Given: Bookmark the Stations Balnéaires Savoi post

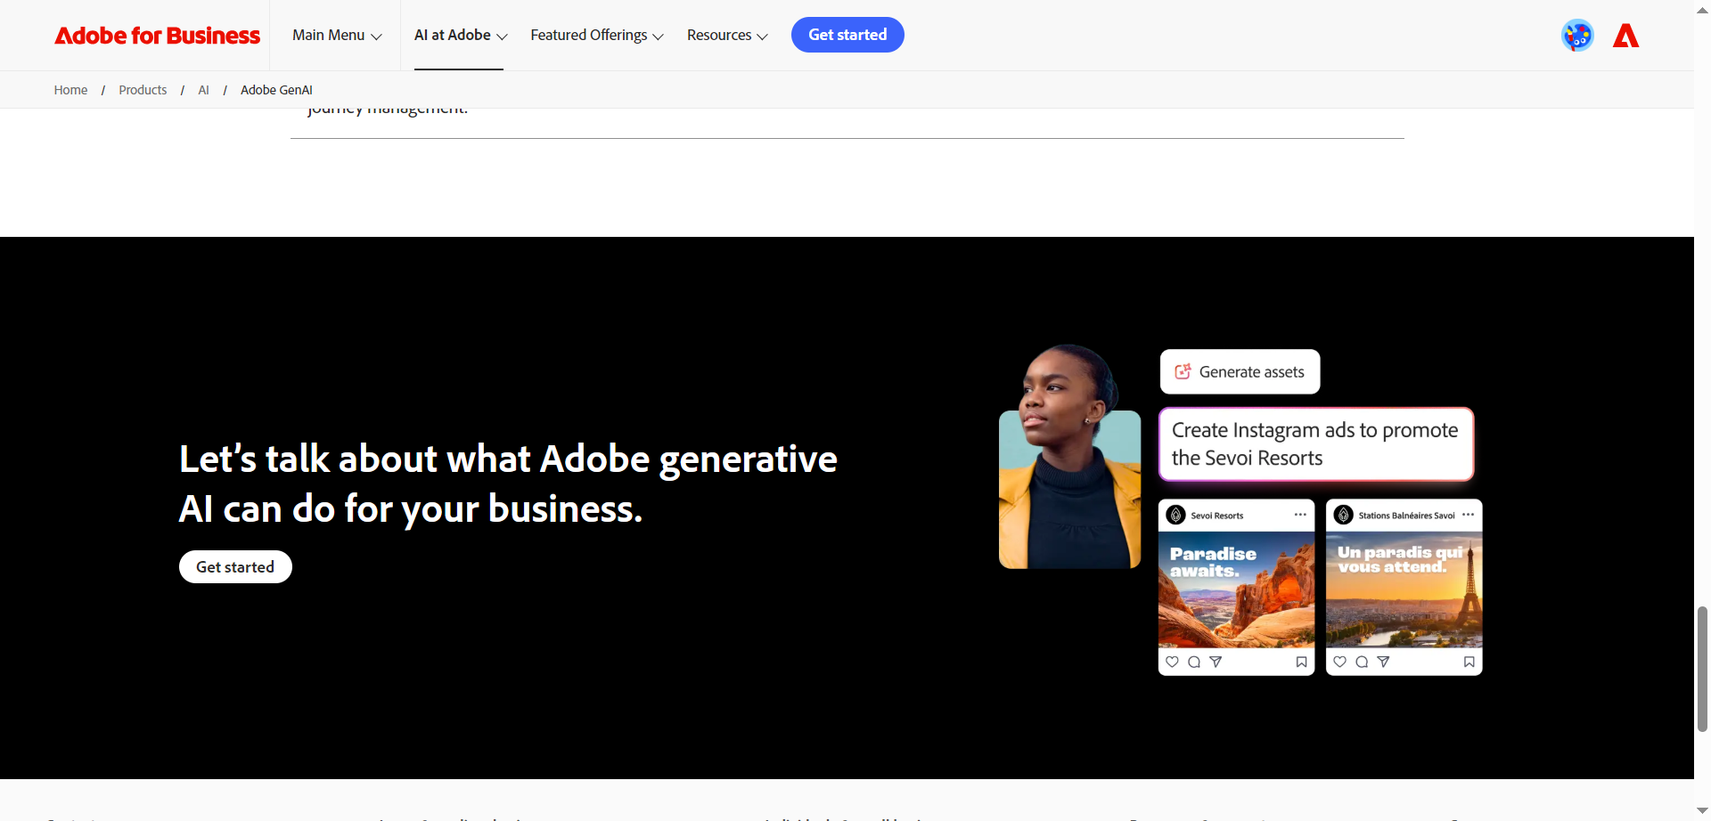Looking at the screenshot, I should [x=1469, y=662].
